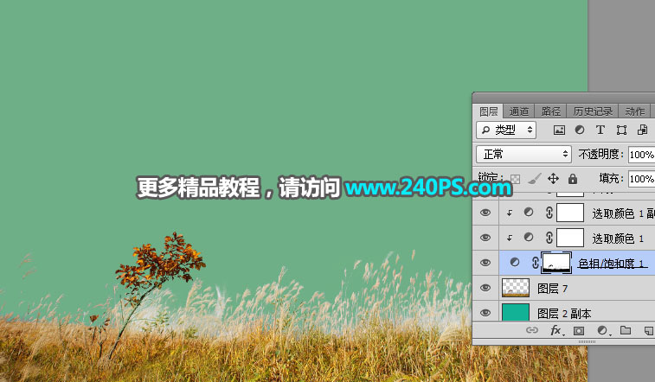Select the 图层 7 thumbnail
655x382 pixels.
(516, 288)
